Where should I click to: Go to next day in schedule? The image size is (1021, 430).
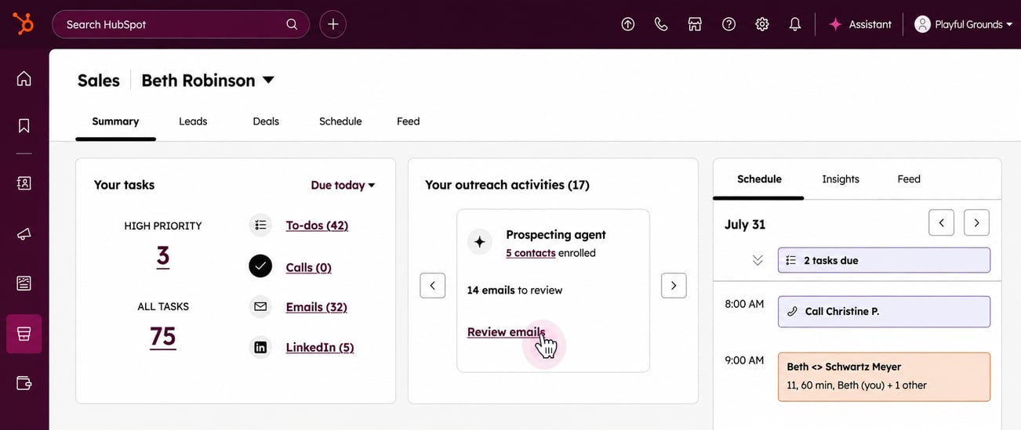[x=976, y=222]
